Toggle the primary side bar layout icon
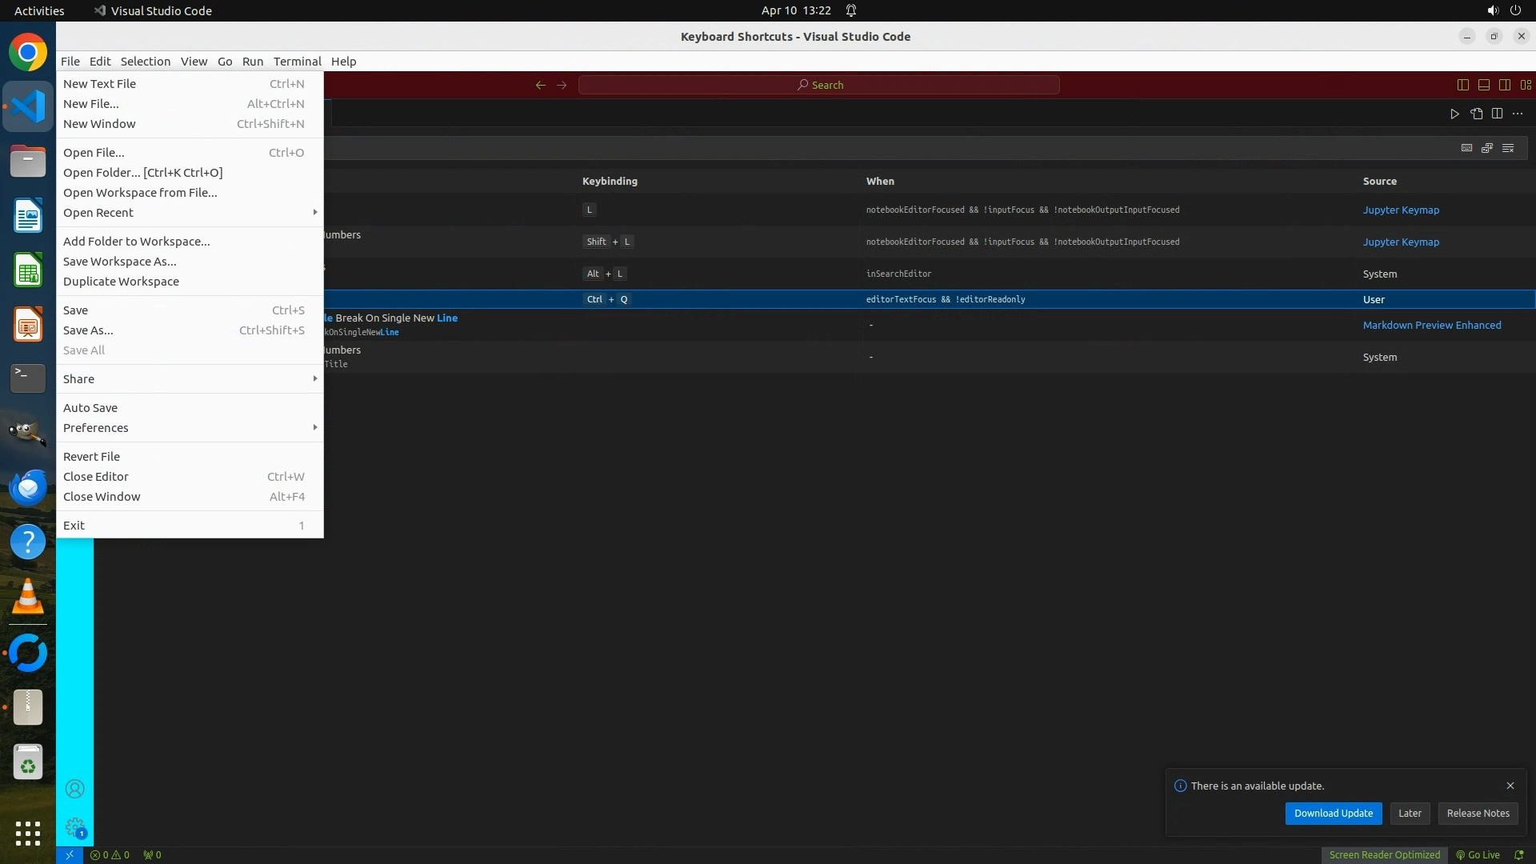The image size is (1536, 864). (x=1463, y=85)
